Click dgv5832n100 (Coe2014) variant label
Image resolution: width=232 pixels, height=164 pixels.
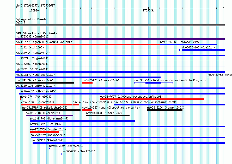32,69
